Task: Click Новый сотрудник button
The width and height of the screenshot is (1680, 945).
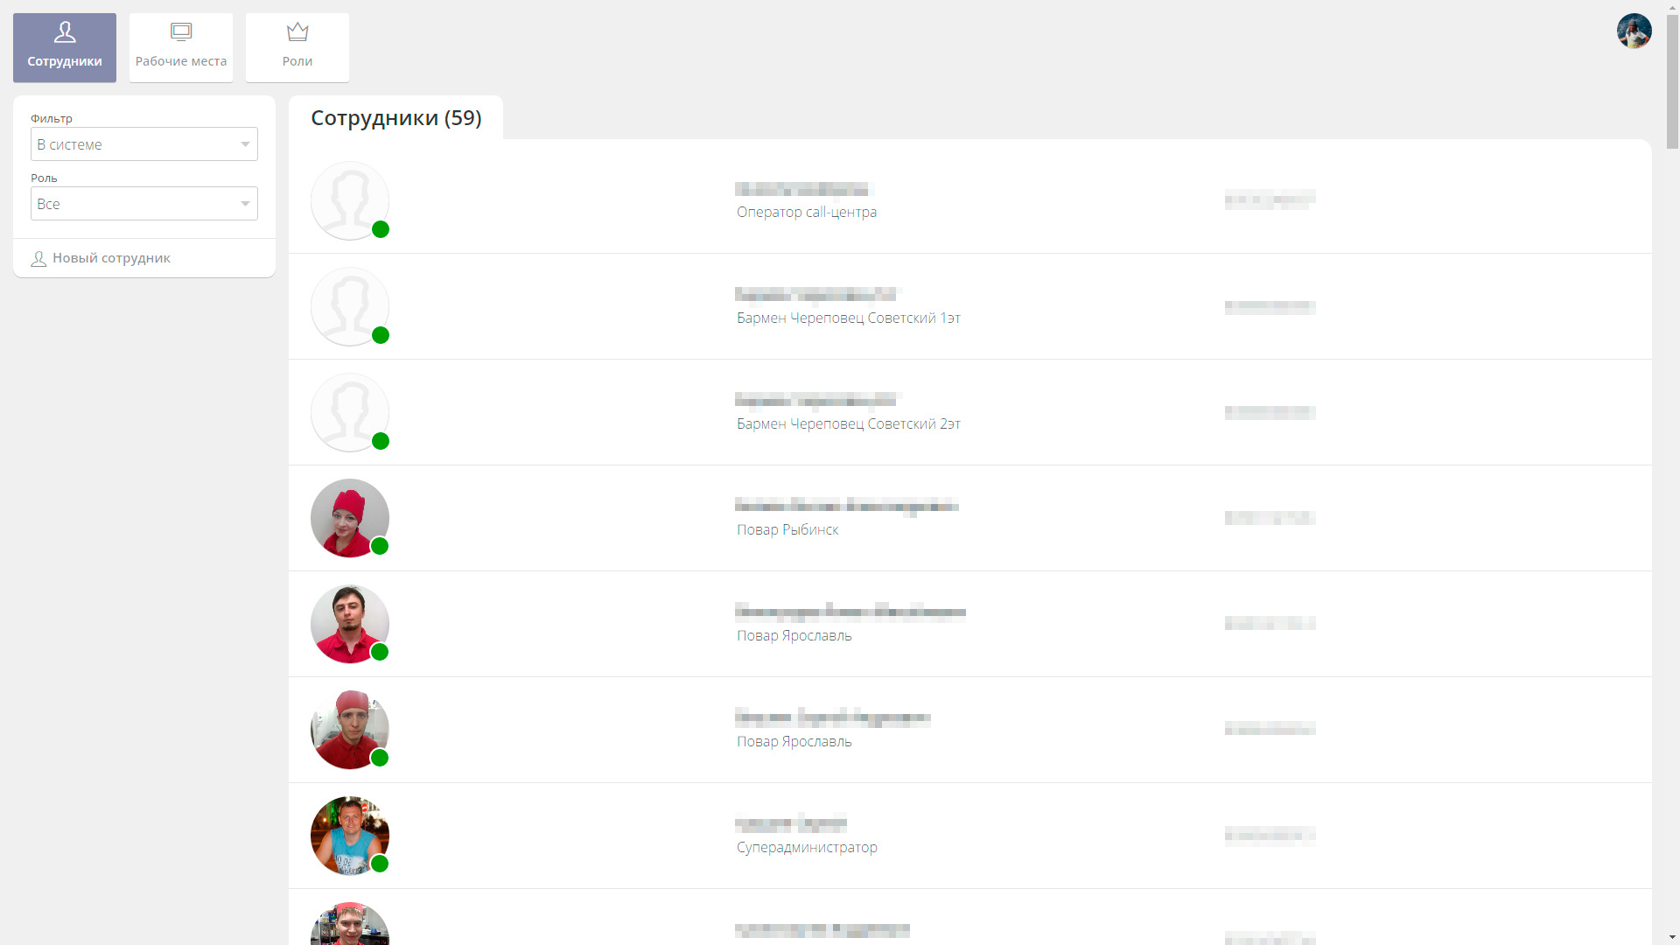Action: pos(111,258)
